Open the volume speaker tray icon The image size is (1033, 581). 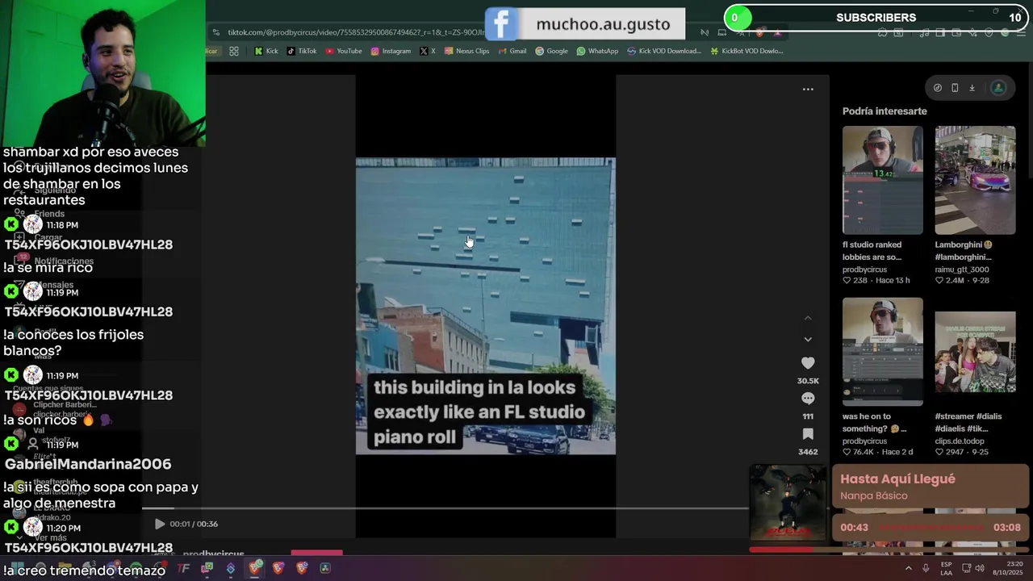click(x=979, y=568)
